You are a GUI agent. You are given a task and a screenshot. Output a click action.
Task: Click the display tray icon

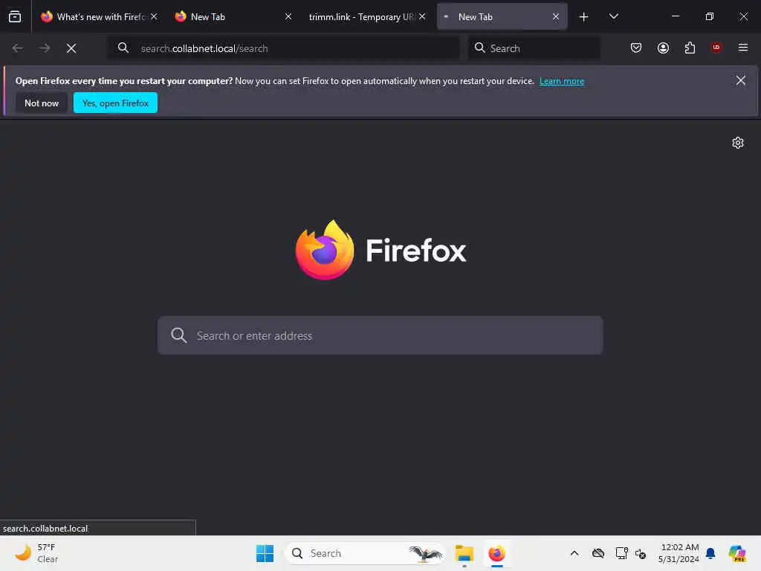click(621, 553)
